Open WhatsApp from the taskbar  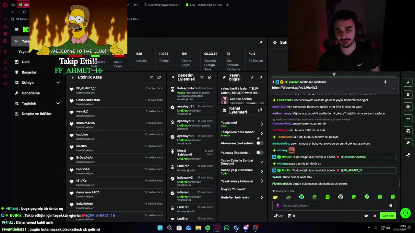click(x=227, y=228)
